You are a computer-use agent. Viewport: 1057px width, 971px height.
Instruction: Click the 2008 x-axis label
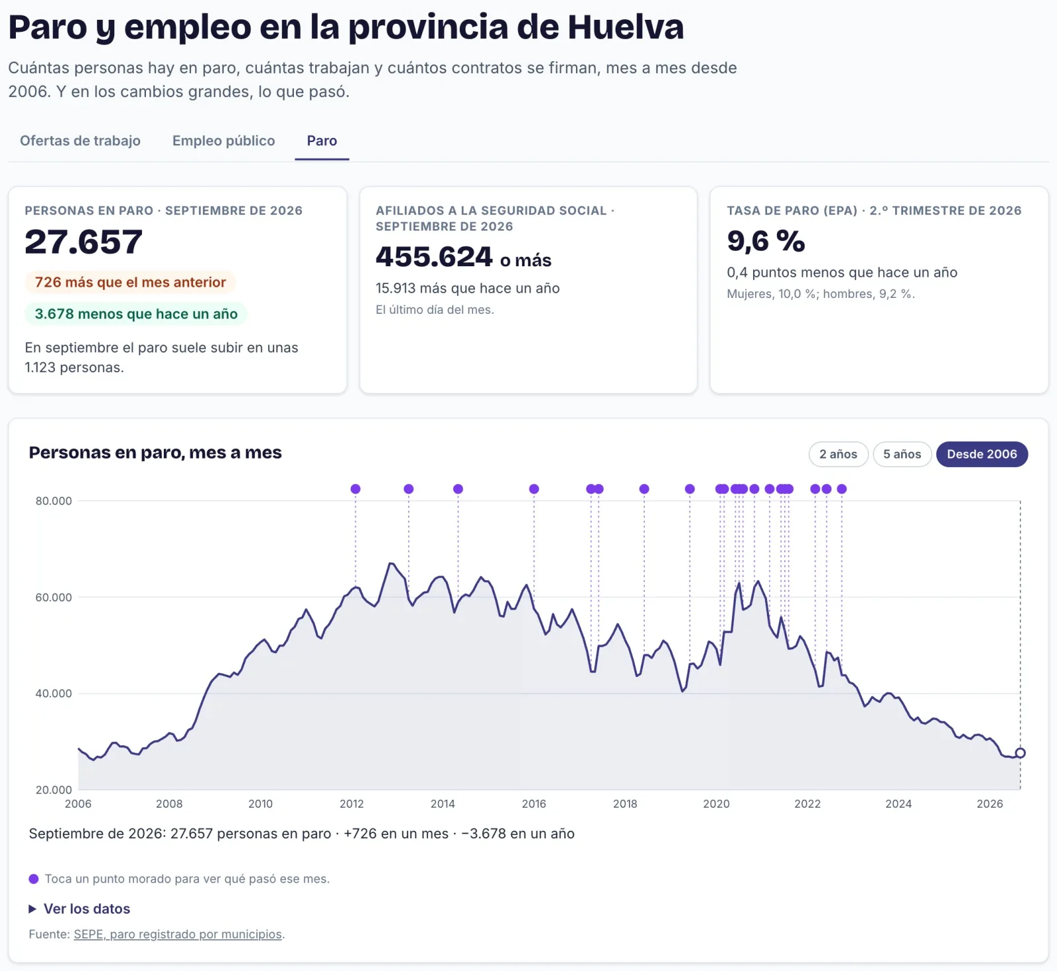point(169,804)
